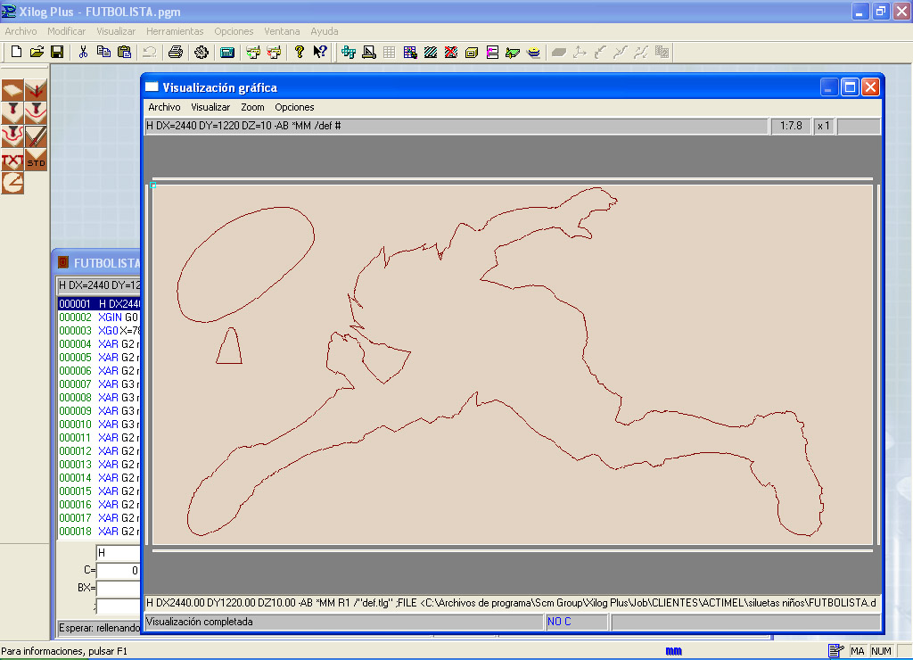Select the panel (board) tool in left palette
This screenshot has height=660, width=913.
click(12, 90)
